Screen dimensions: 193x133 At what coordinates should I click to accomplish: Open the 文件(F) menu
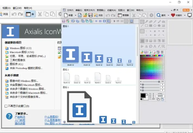click(x=70, y=10)
